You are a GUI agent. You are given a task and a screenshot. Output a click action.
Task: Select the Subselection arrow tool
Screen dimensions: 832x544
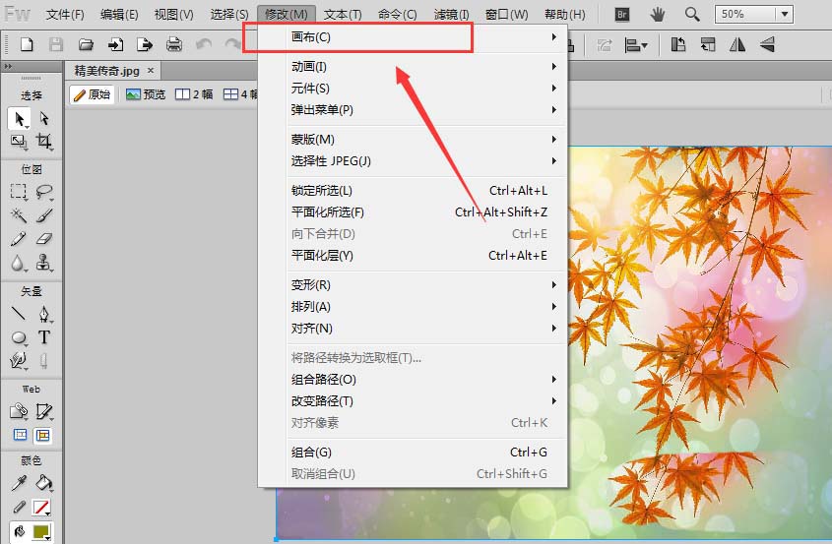tap(44, 119)
